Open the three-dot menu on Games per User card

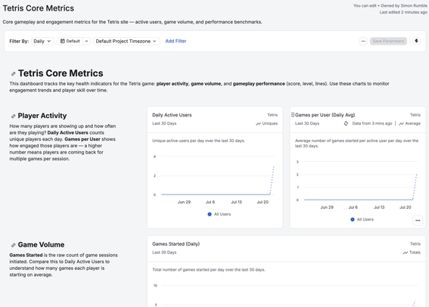[418, 220]
